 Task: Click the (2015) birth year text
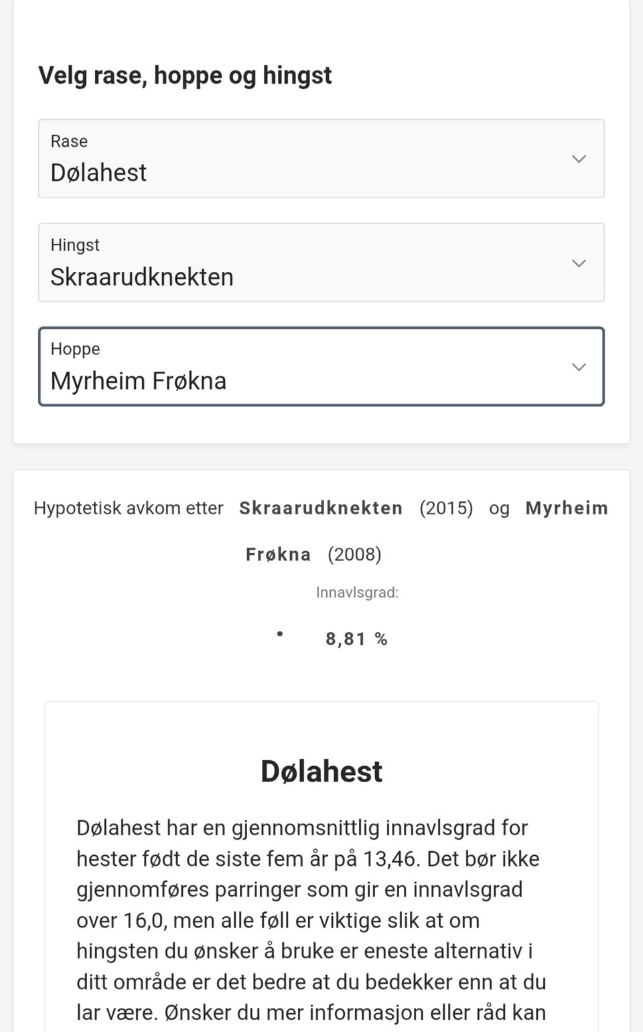click(446, 508)
